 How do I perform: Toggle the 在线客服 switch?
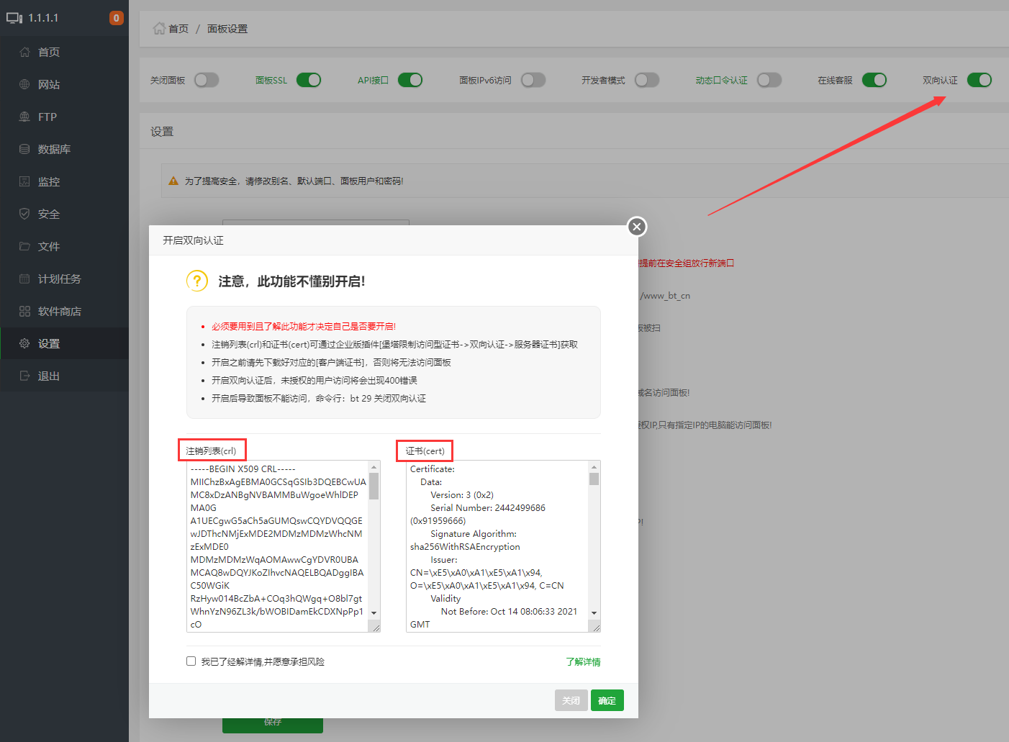pyautogui.click(x=874, y=80)
